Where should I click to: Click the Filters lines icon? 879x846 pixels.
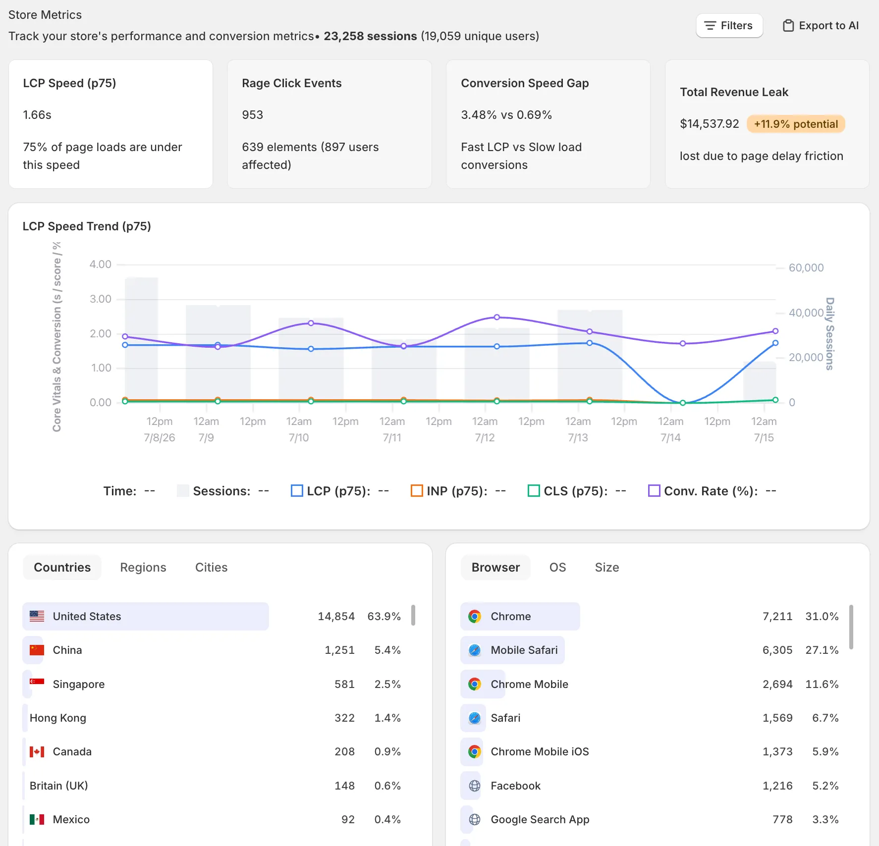[x=710, y=26]
